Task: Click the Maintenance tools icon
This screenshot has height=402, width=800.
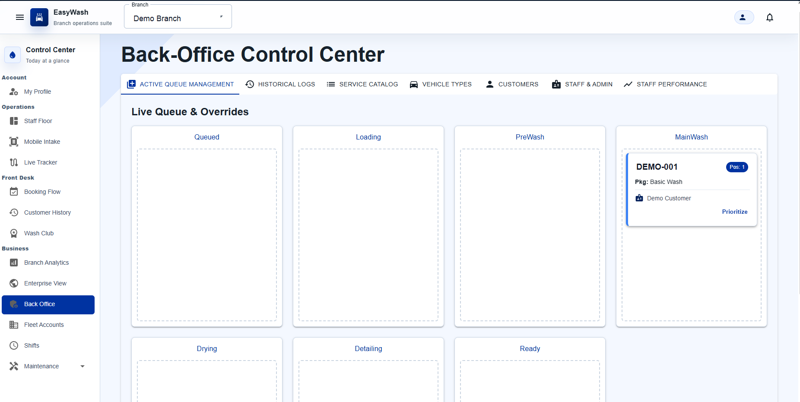Action: point(14,366)
